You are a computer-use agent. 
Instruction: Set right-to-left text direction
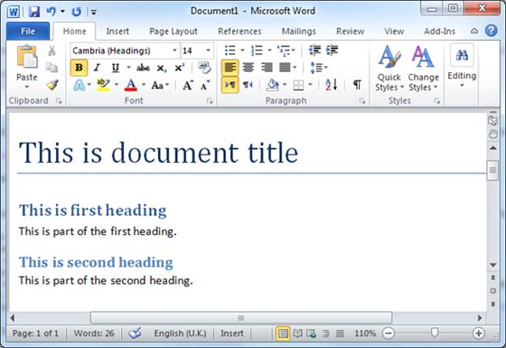248,85
